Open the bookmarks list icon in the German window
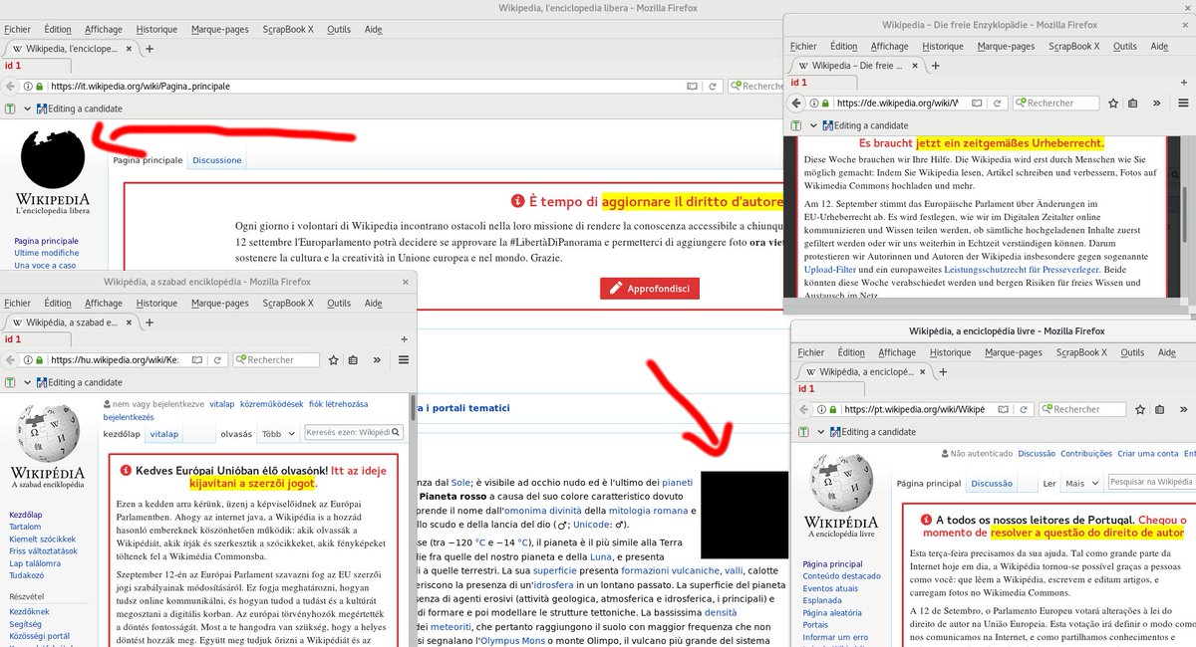This screenshot has height=647, width=1196. coord(1132,104)
